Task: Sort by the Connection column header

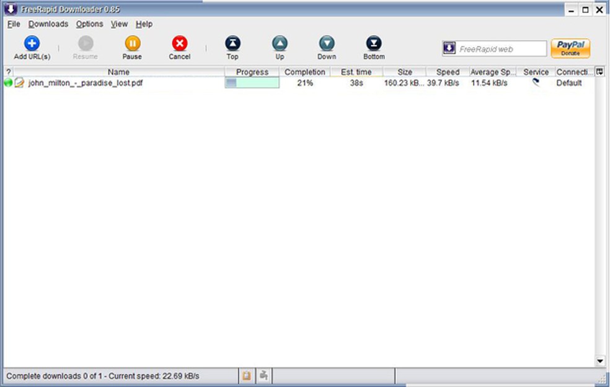Action: (x=575, y=72)
